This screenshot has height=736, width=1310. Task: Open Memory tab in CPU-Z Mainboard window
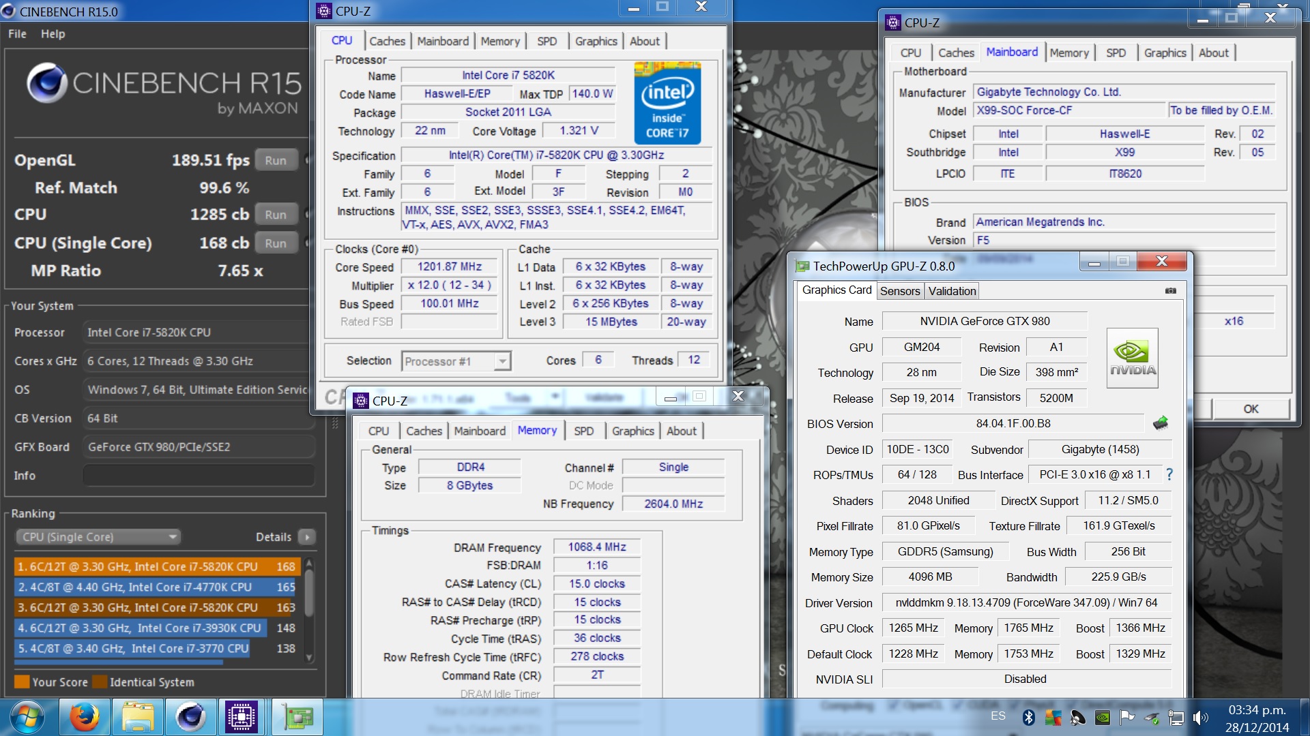click(1069, 52)
